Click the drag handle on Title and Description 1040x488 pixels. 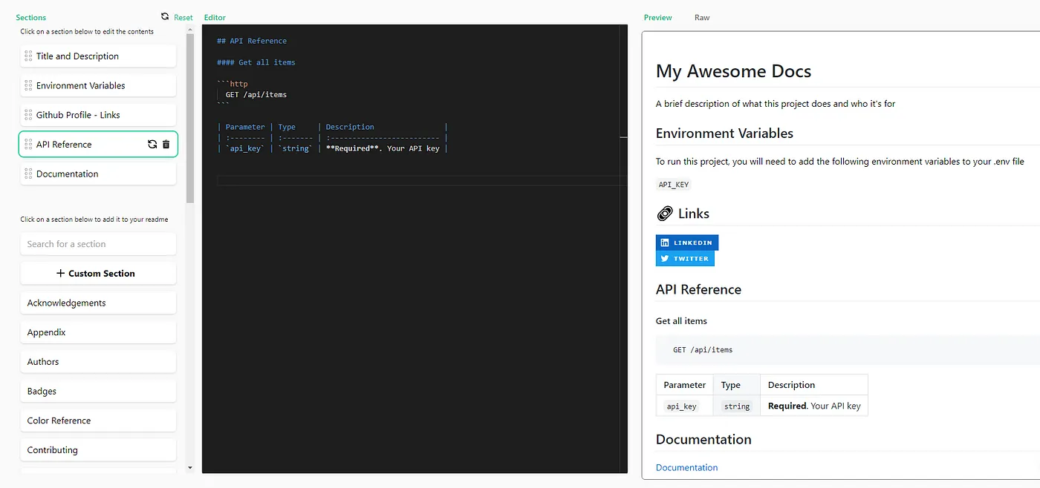(28, 56)
